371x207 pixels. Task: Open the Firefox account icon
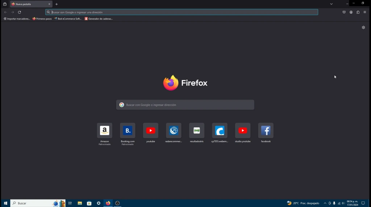(351, 12)
